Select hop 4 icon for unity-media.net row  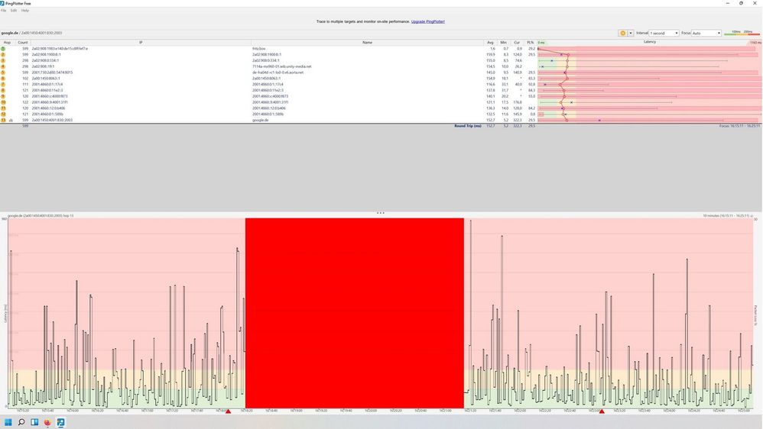(x=3, y=66)
